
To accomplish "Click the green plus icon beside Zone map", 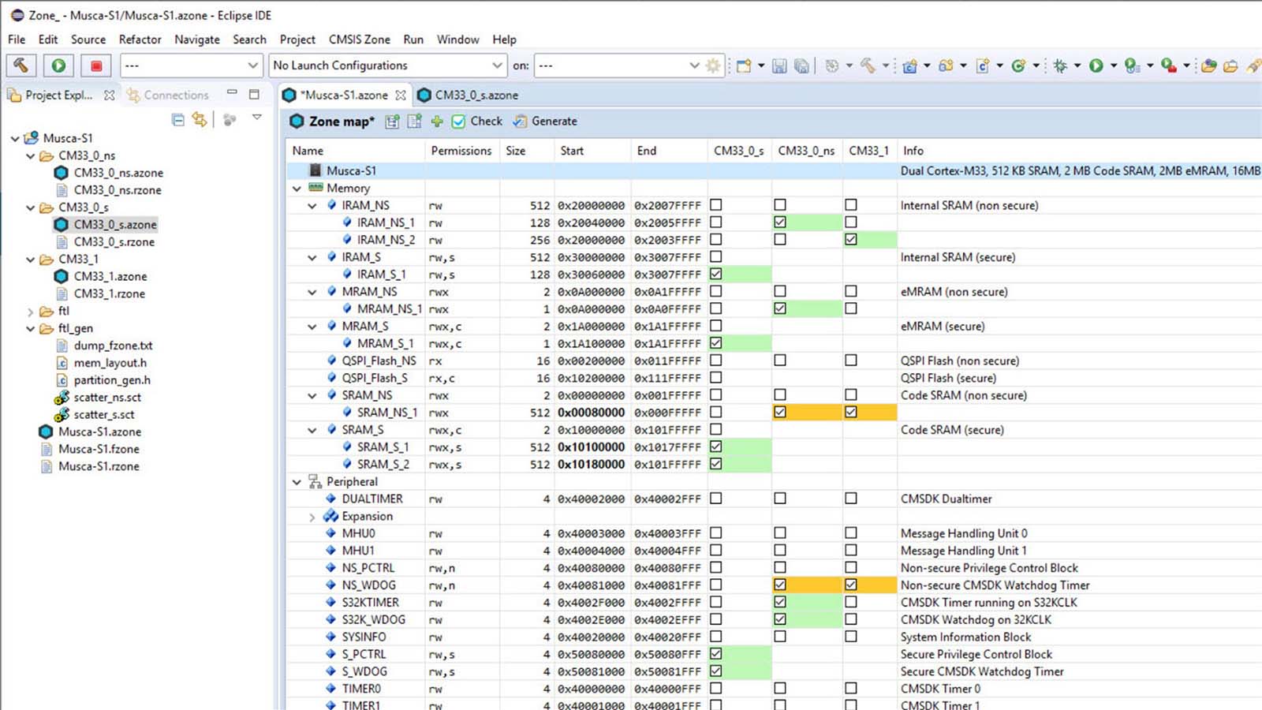I will pos(436,121).
